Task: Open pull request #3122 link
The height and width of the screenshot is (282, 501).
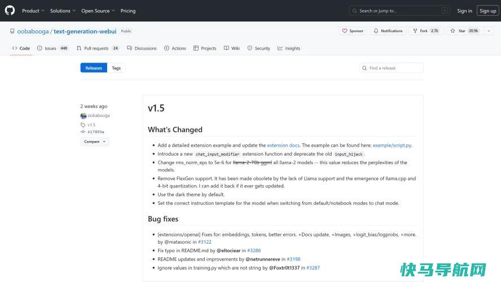Action: tap(204, 242)
